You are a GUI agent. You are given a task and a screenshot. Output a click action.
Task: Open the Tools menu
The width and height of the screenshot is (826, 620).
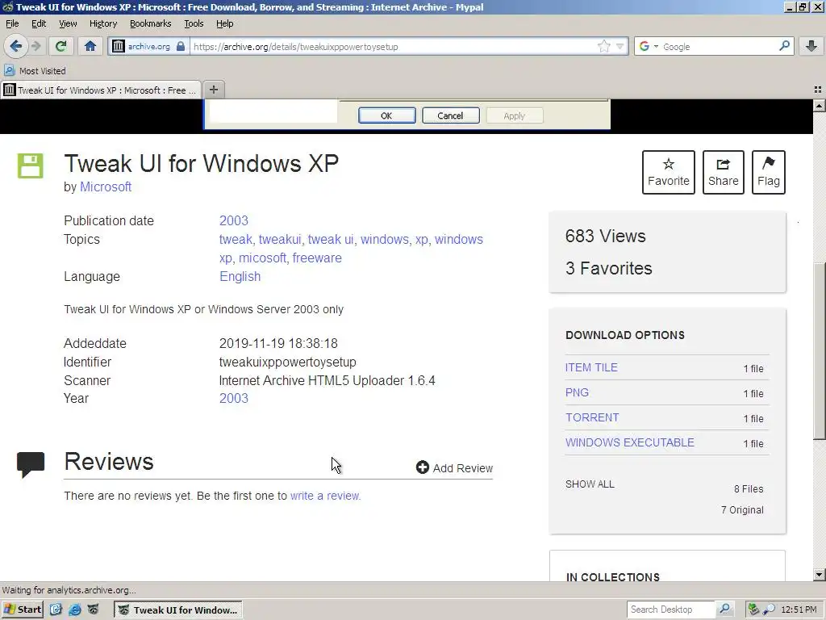[194, 23]
